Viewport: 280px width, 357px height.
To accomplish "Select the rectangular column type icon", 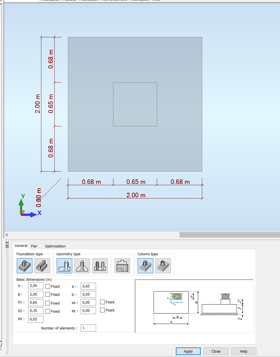I will tap(145, 265).
